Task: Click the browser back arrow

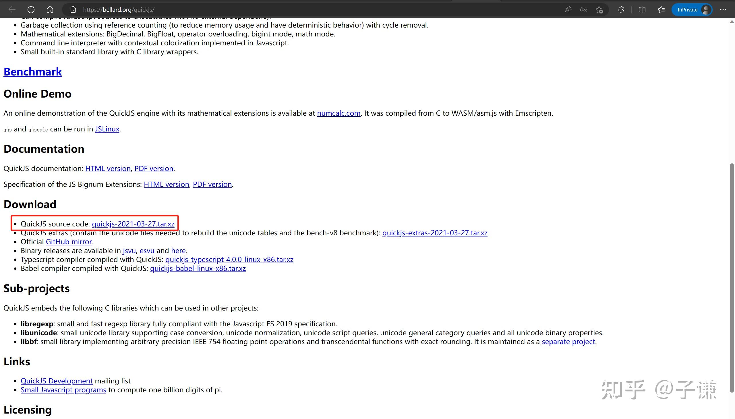Action: coord(12,9)
